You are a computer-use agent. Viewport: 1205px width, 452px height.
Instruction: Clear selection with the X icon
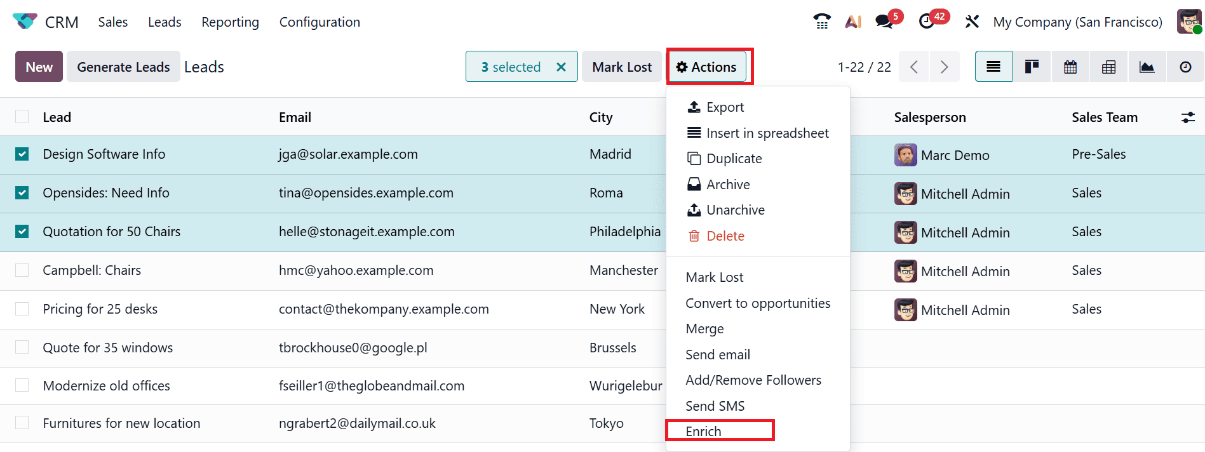click(x=561, y=67)
